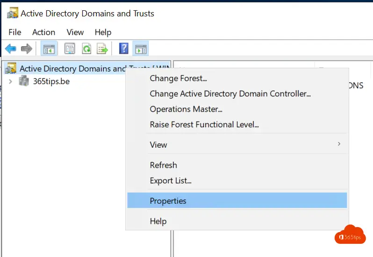The width and height of the screenshot is (373, 257).
Task: Click Properties in the context menu
Action: (x=237, y=200)
